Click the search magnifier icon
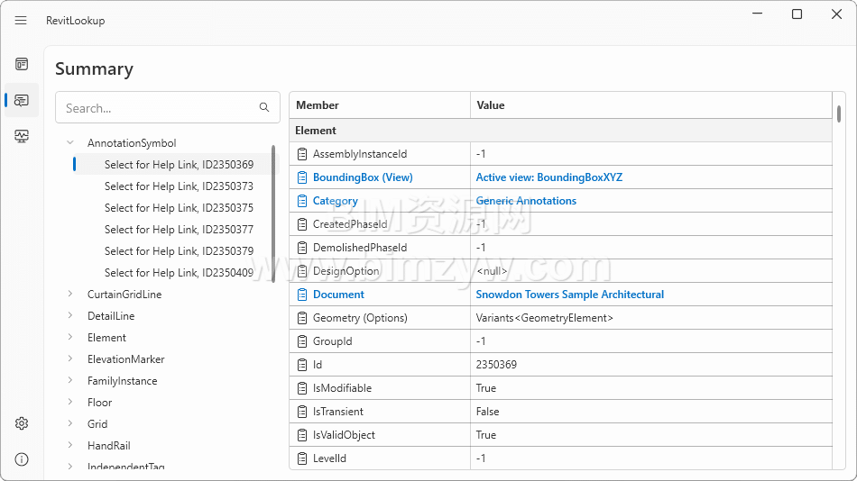The height and width of the screenshot is (481, 857). [x=264, y=108]
